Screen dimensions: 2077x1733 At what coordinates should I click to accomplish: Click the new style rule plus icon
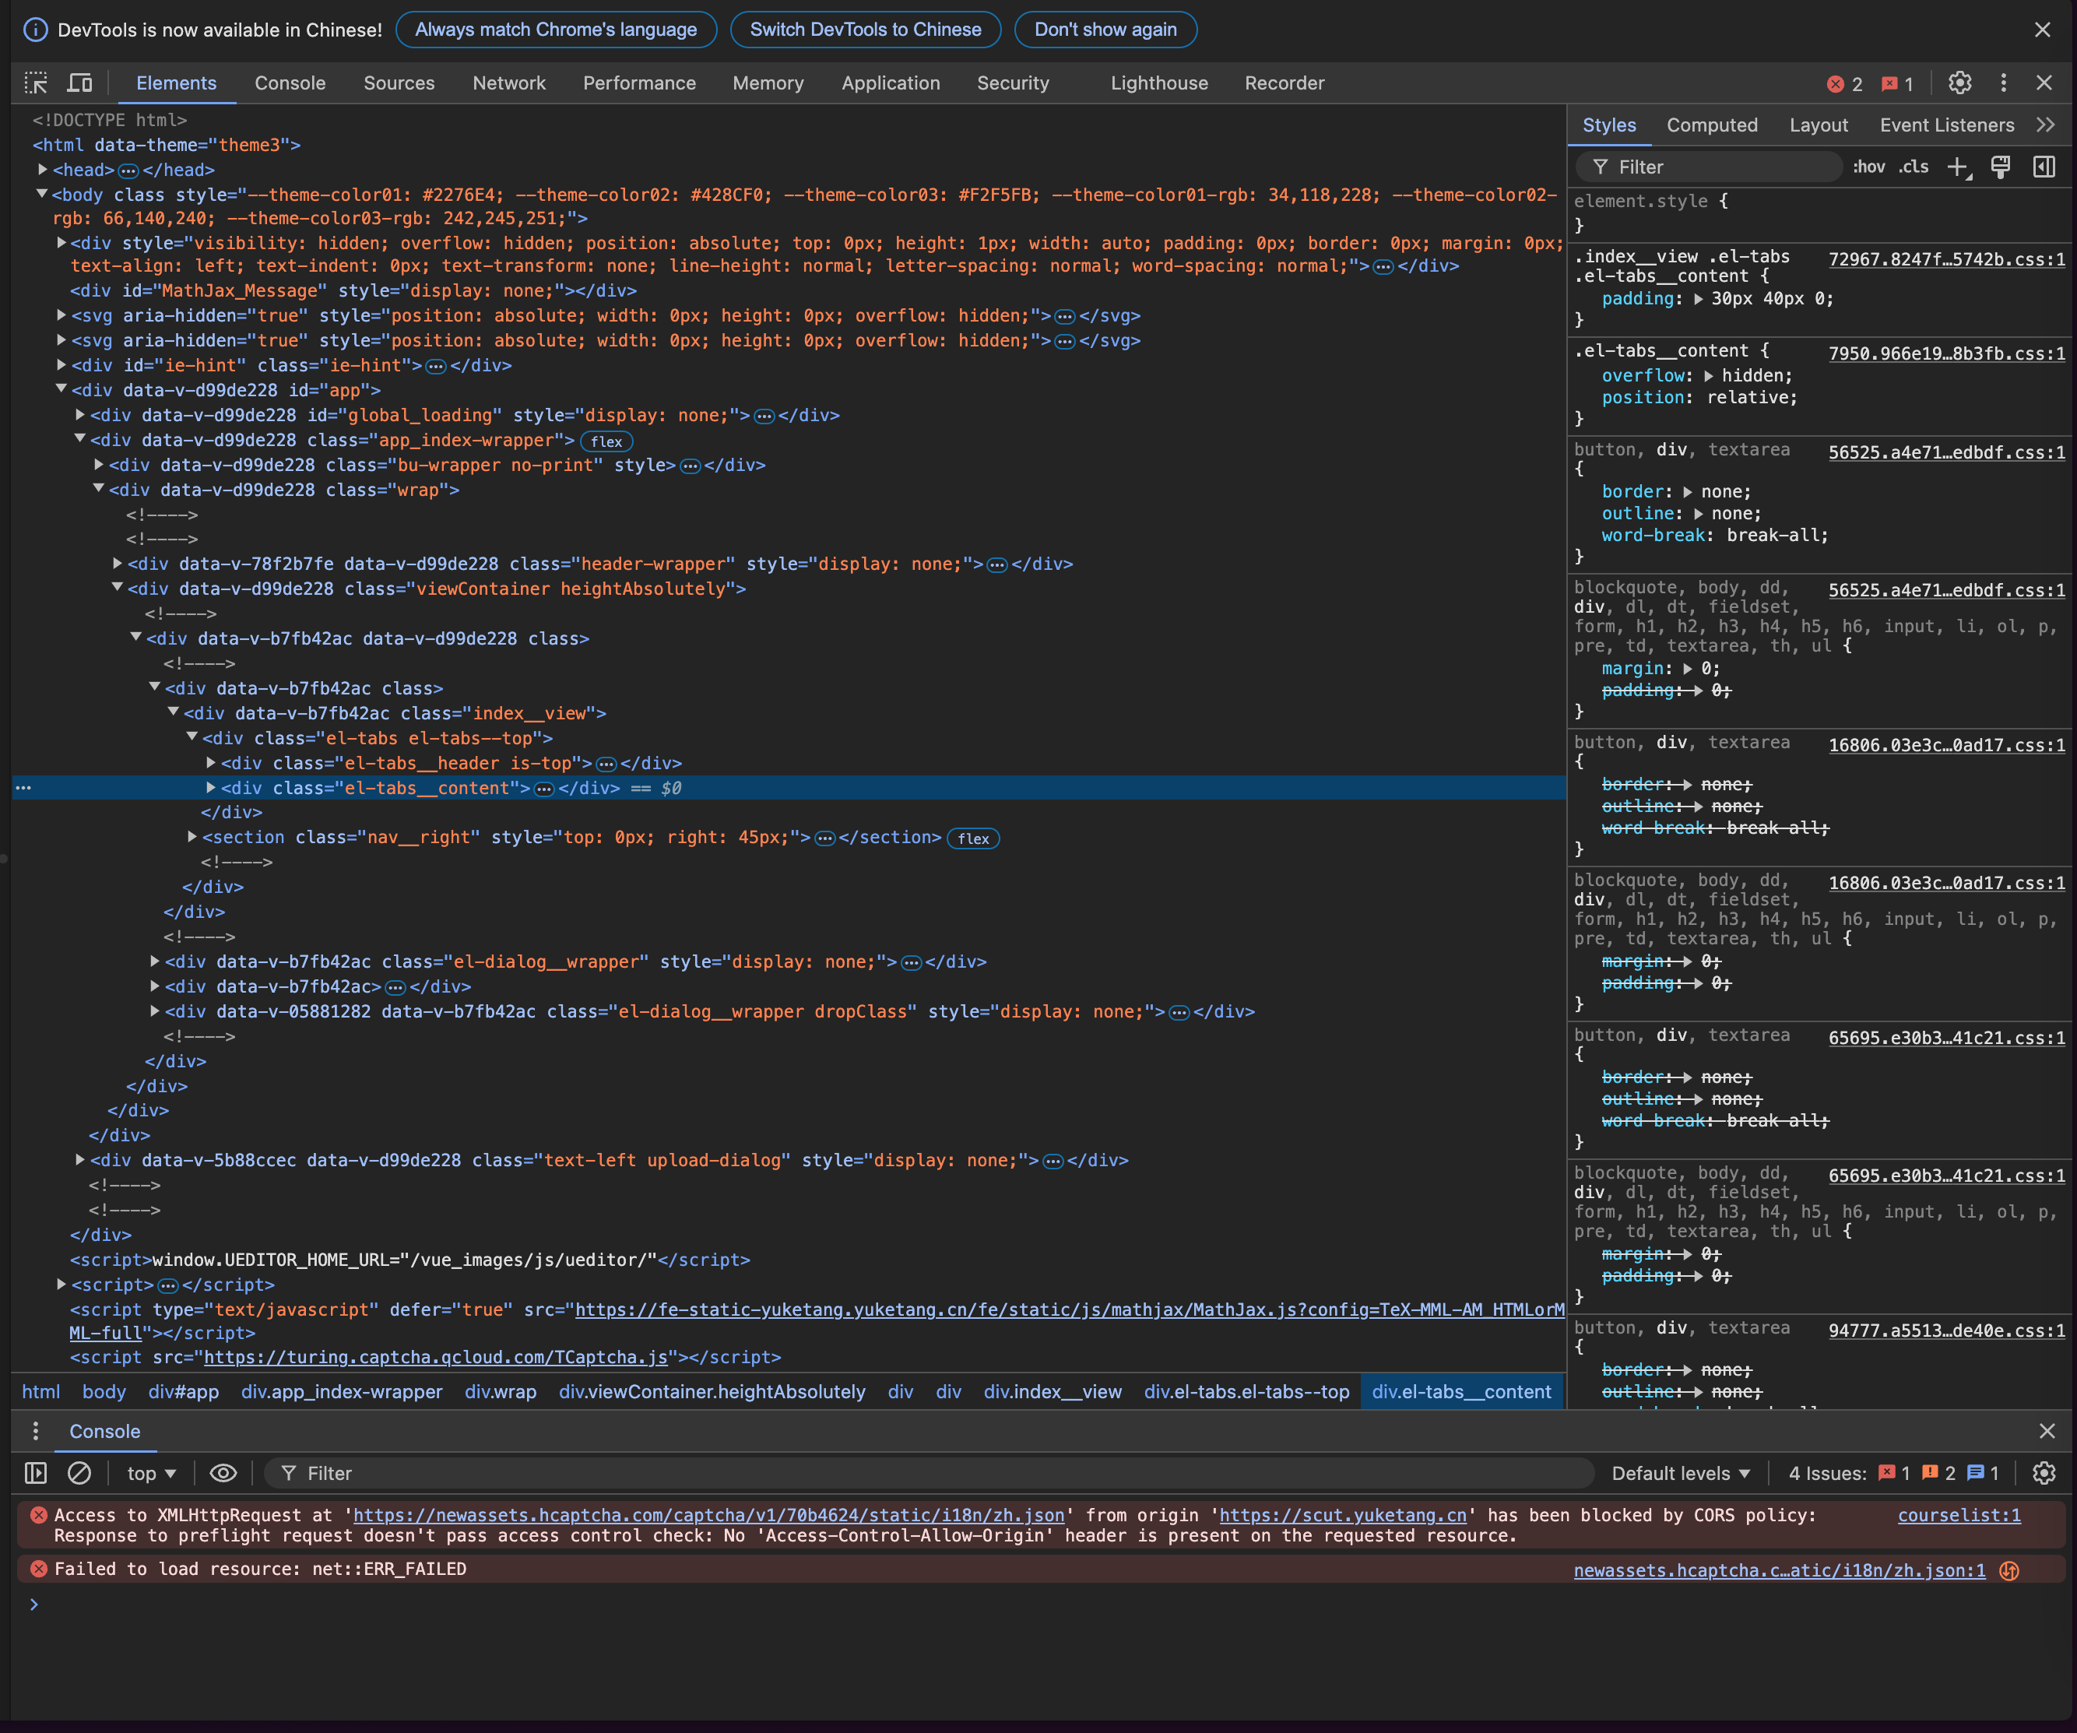click(1957, 167)
